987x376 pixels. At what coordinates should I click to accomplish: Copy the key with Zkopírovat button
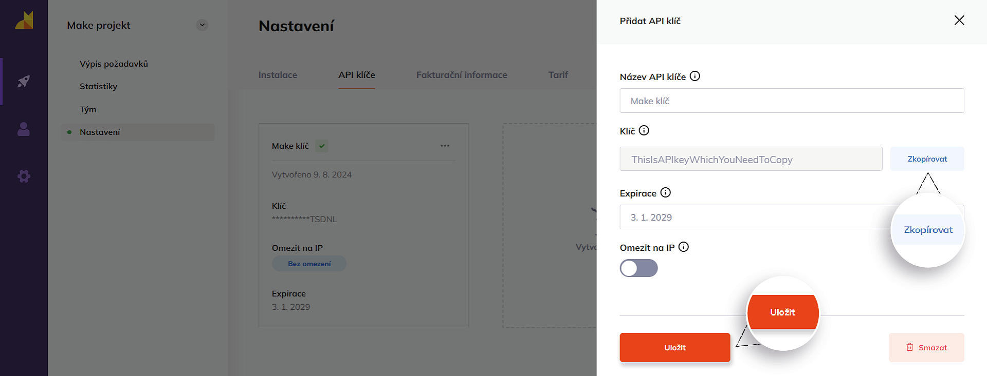coord(927,159)
